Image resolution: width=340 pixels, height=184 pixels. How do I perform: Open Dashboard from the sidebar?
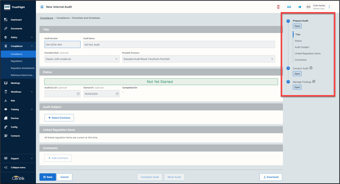click(16, 20)
